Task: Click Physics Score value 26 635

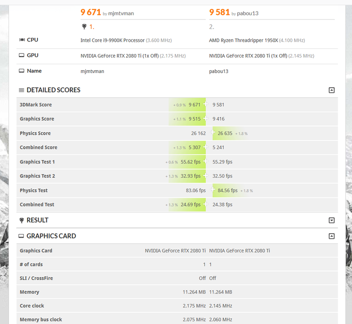Action: point(225,133)
